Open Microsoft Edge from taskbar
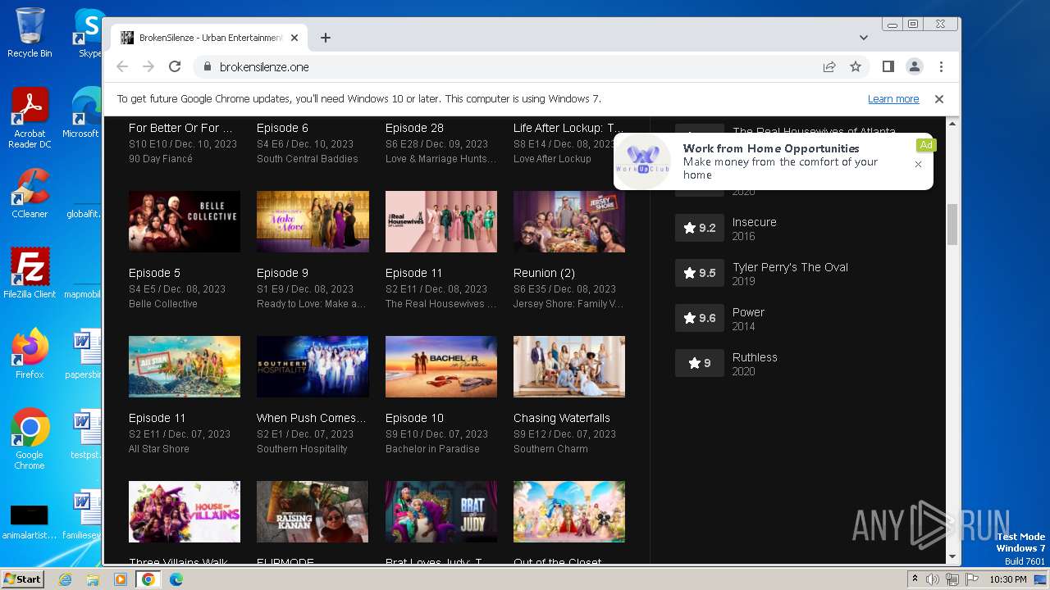 tap(176, 579)
